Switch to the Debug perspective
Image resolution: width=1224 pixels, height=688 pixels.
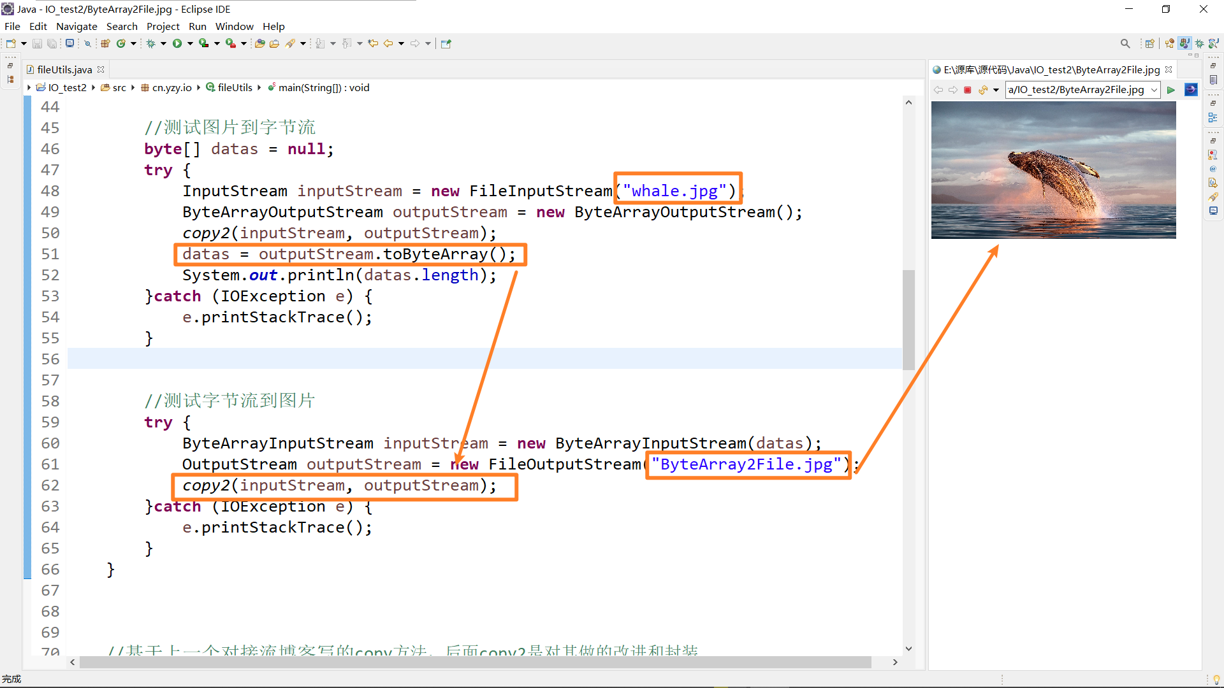pyautogui.click(x=1199, y=43)
